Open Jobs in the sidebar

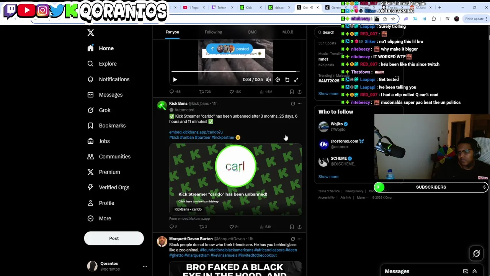click(x=98, y=141)
